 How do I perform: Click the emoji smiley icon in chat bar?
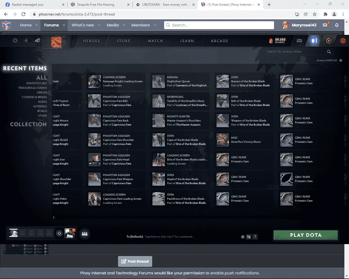[x=243, y=237]
